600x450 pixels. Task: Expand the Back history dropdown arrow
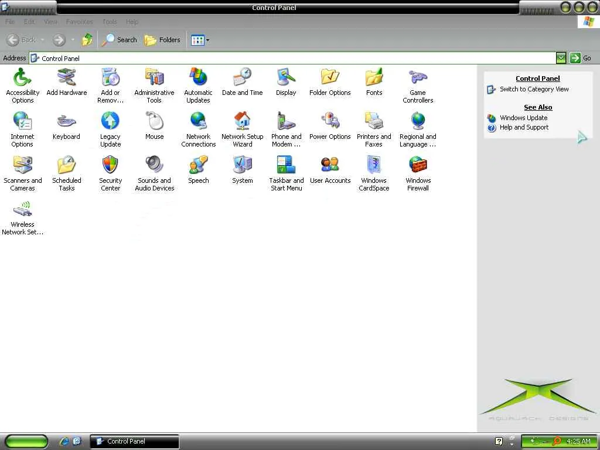pos(42,40)
